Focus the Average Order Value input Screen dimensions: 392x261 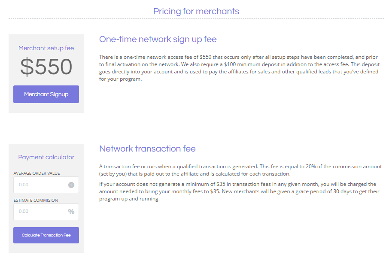(41, 185)
